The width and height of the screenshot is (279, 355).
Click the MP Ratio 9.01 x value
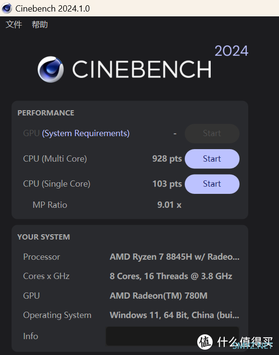coord(169,205)
